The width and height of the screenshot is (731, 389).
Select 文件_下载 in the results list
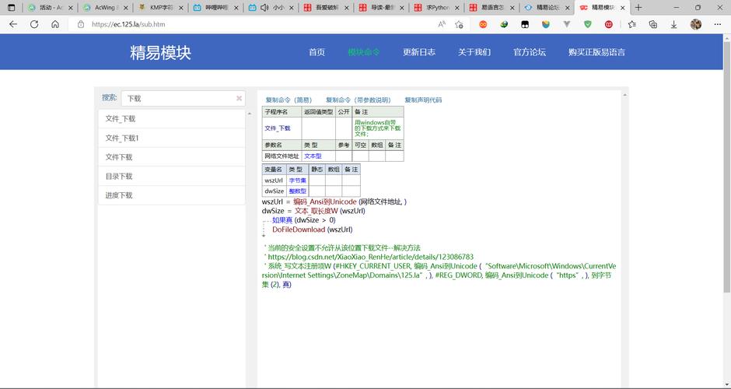172,119
